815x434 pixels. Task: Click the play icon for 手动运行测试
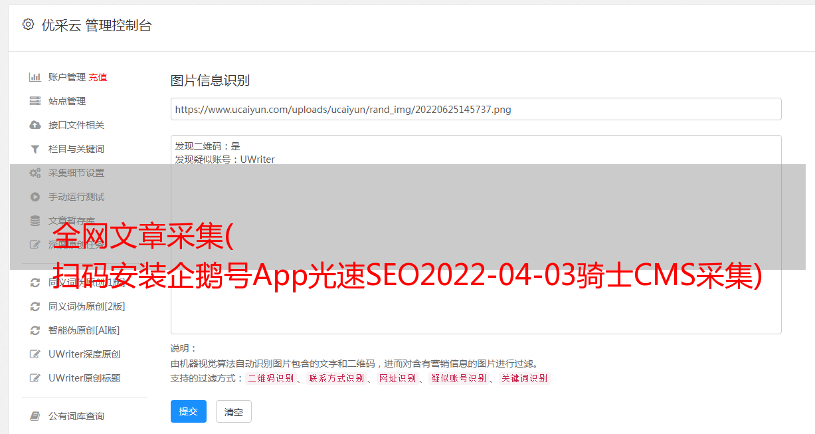[x=35, y=197]
